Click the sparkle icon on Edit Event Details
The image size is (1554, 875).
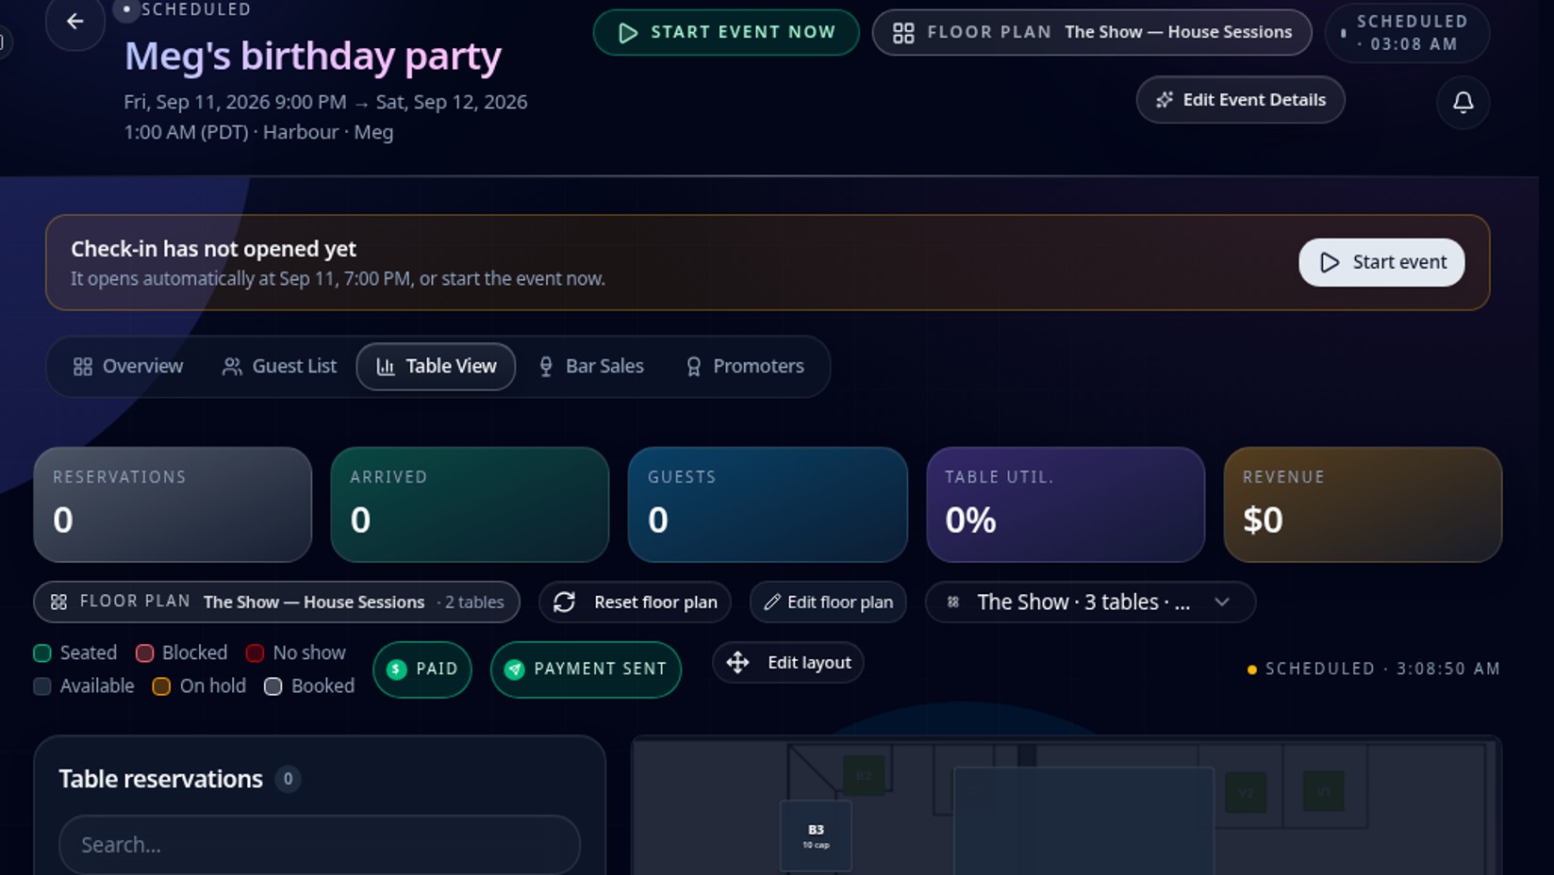(1165, 100)
